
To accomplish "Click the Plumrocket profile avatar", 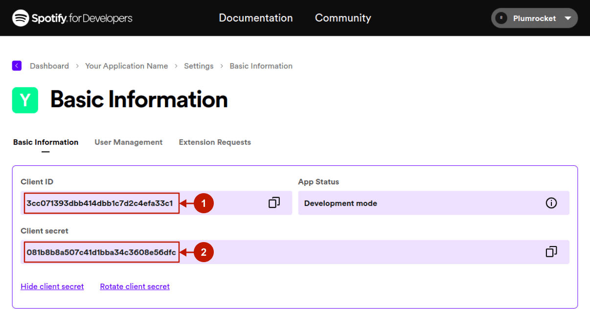I will click(501, 18).
